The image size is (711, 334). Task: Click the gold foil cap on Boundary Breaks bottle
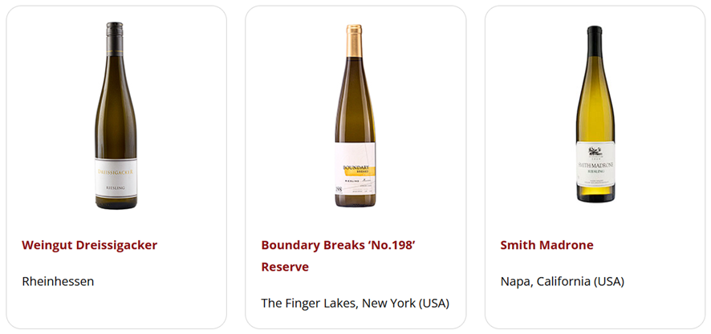pyautogui.click(x=355, y=38)
